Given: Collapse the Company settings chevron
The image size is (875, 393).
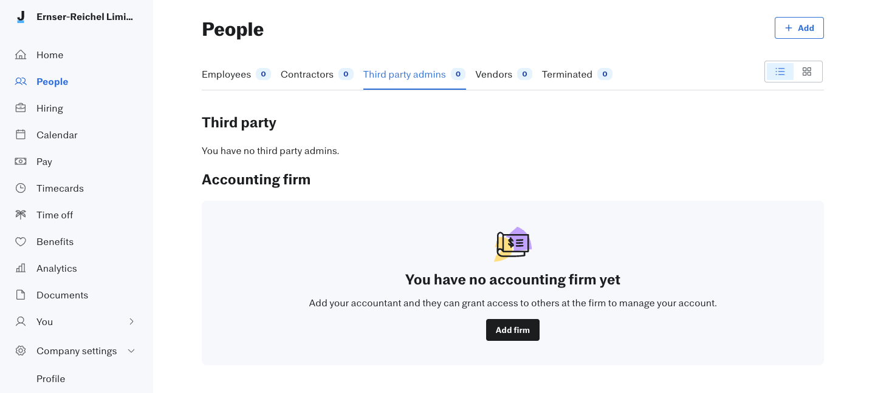Looking at the screenshot, I should pos(131,351).
